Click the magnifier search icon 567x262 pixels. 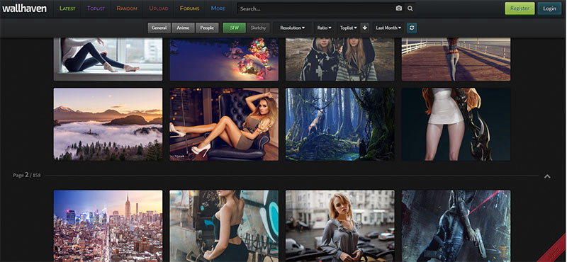pyautogui.click(x=410, y=8)
